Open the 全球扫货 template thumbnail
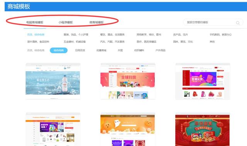 (128, 81)
